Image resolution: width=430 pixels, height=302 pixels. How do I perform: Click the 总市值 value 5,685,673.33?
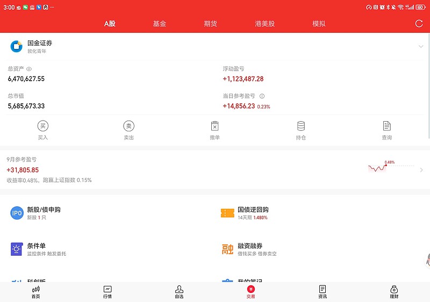click(26, 106)
